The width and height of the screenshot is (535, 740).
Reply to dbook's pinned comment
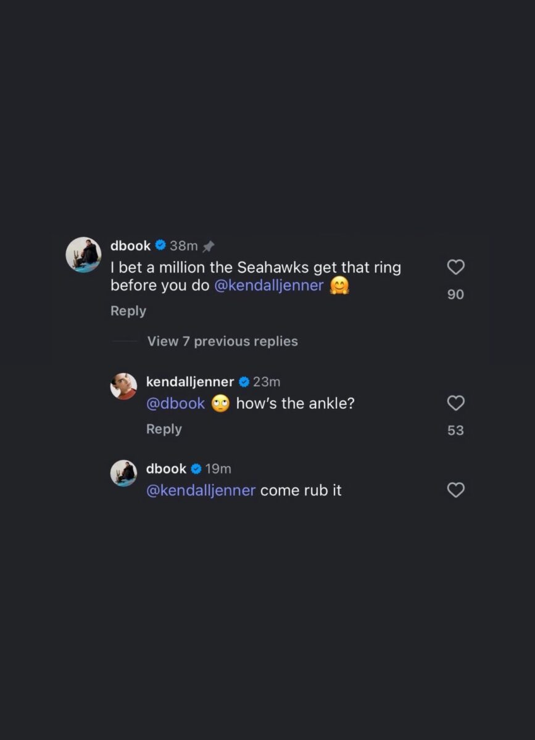(128, 311)
